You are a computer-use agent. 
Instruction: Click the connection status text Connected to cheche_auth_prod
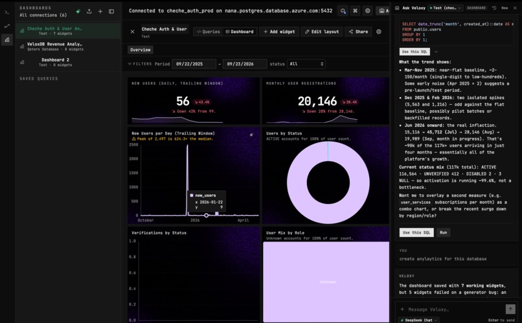pos(231,10)
